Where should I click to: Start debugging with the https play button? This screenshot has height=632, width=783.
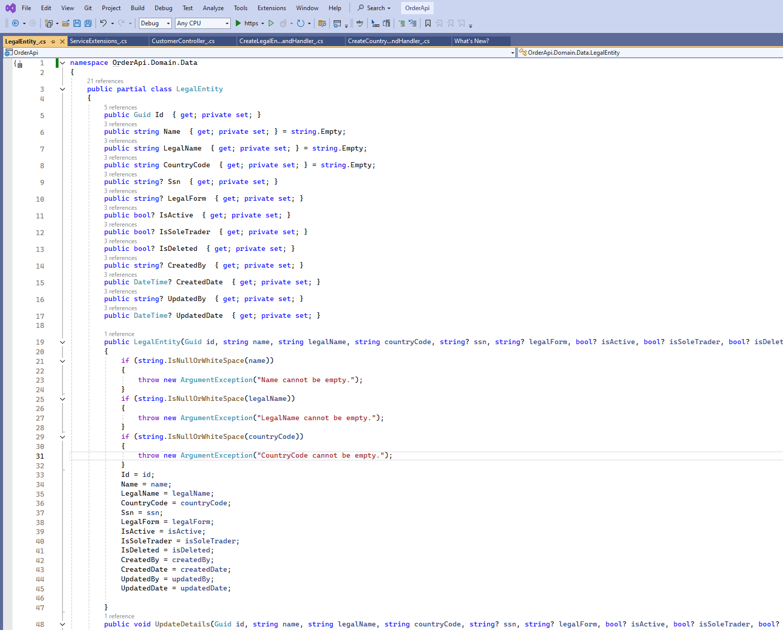pyautogui.click(x=238, y=23)
